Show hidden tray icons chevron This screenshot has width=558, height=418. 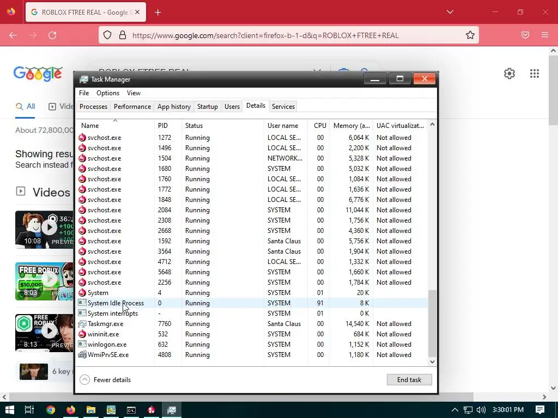click(454, 410)
